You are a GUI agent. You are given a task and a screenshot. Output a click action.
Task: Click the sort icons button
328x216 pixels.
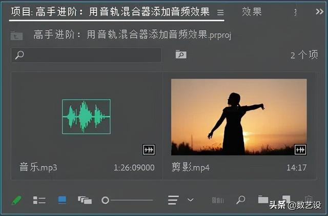(x=173, y=200)
